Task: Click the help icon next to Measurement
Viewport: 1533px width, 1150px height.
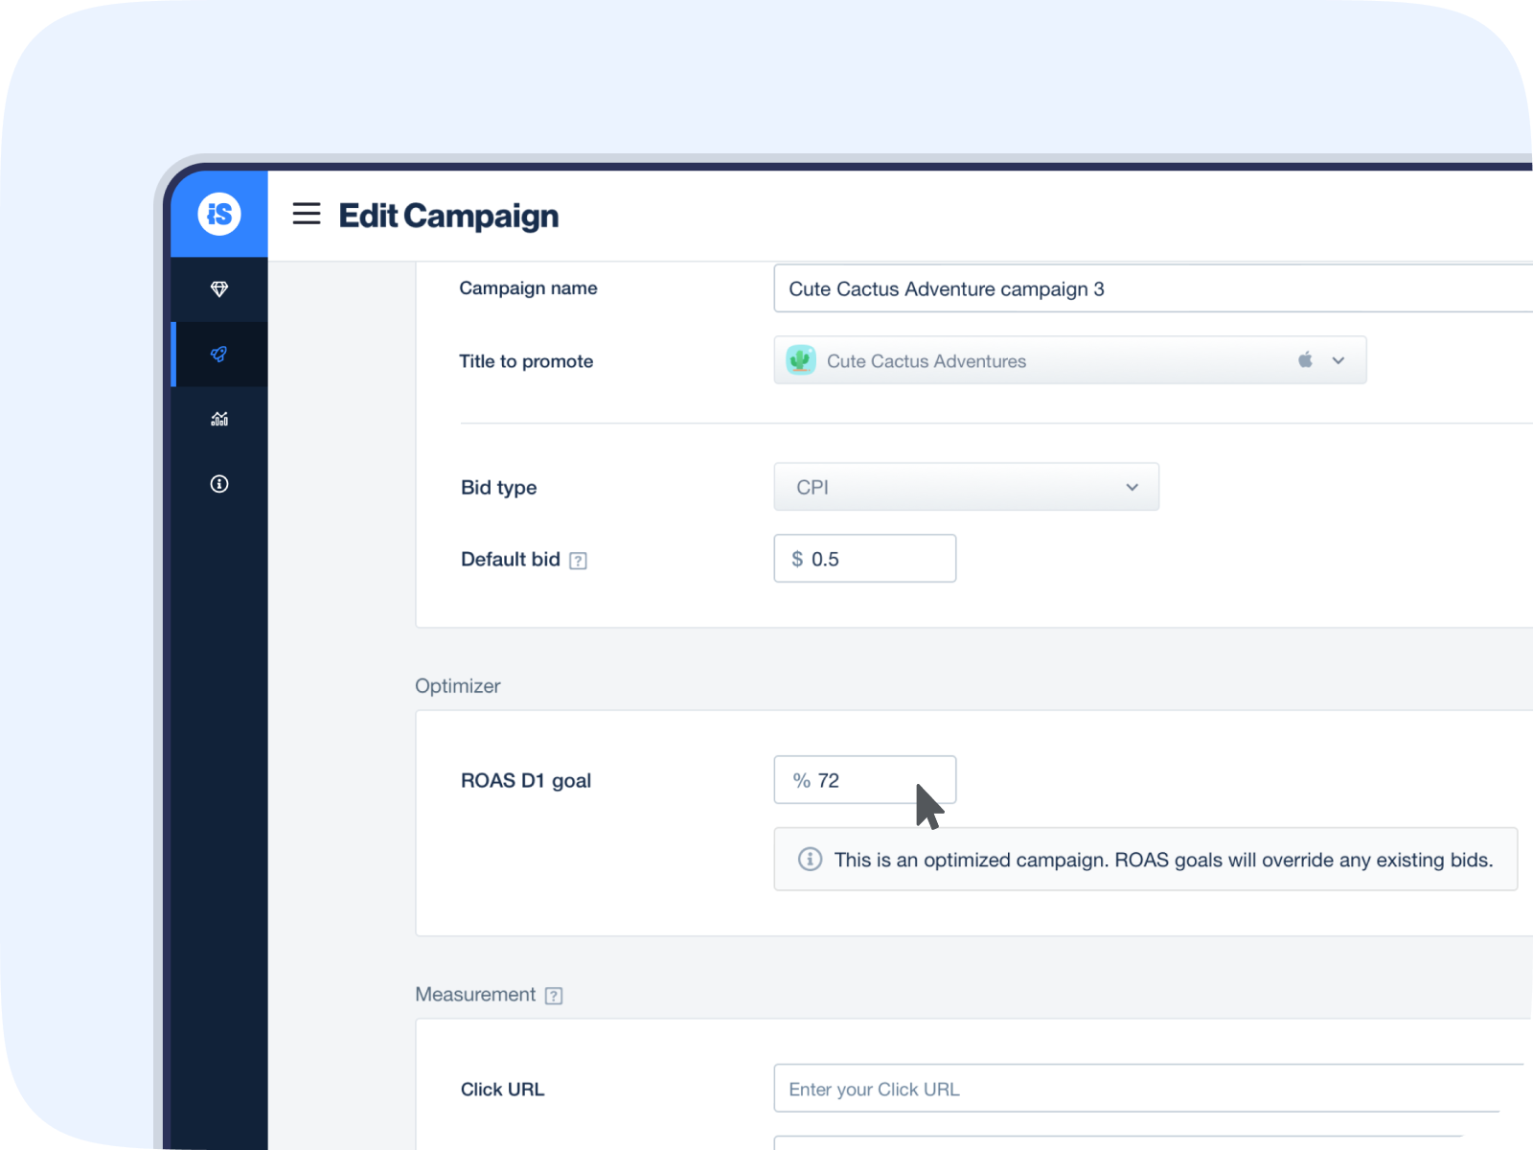Action: click(x=554, y=996)
